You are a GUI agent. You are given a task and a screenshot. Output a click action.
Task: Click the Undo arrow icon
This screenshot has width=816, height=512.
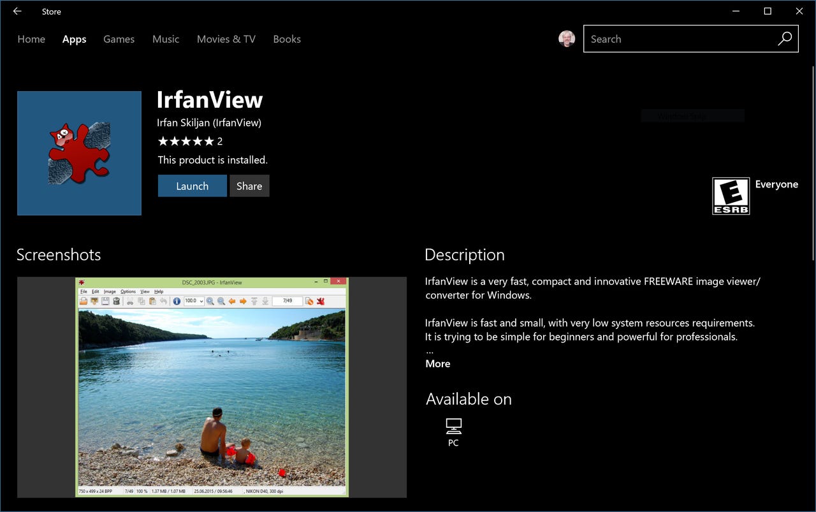pyautogui.click(x=163, y=300)
